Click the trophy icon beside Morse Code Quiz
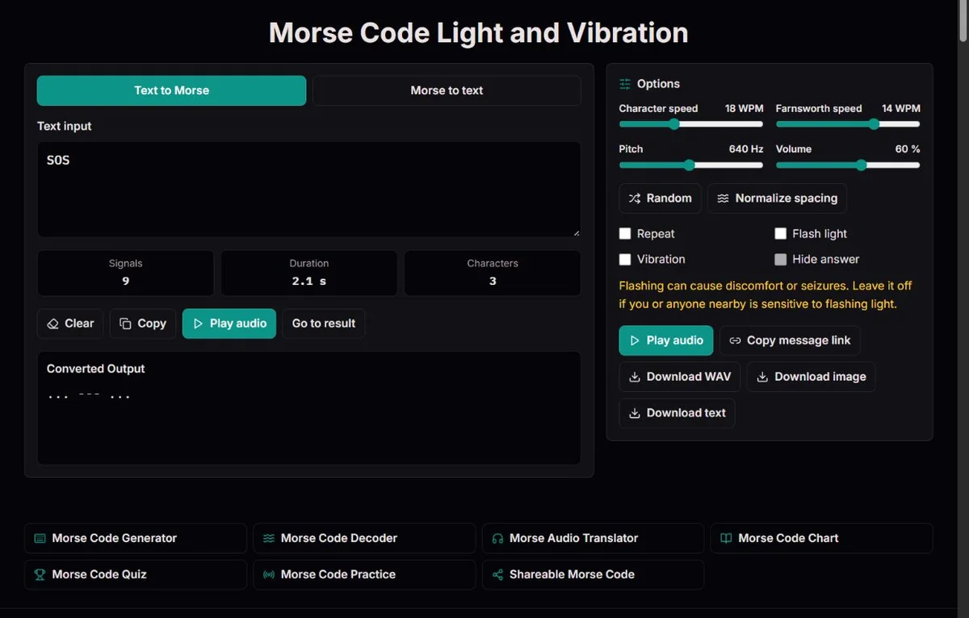 point(40,574)
